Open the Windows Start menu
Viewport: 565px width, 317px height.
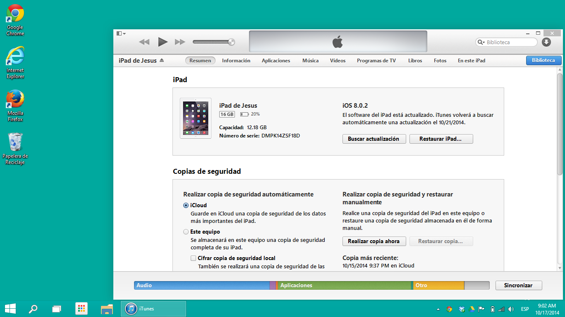tap(10, 308)
